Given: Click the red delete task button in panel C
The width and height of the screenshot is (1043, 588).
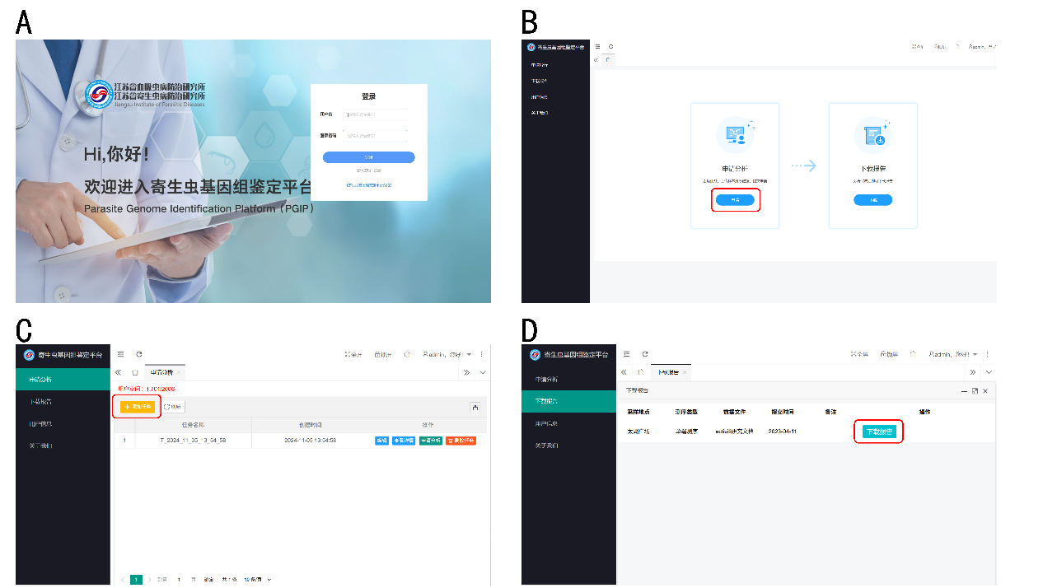Looking at the screenshot, I should point(461,441).
